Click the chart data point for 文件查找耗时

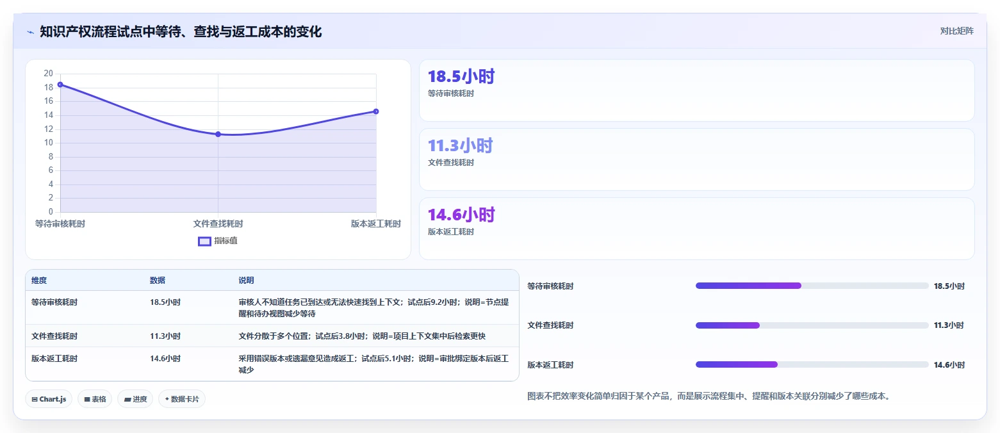coord(218,135)
